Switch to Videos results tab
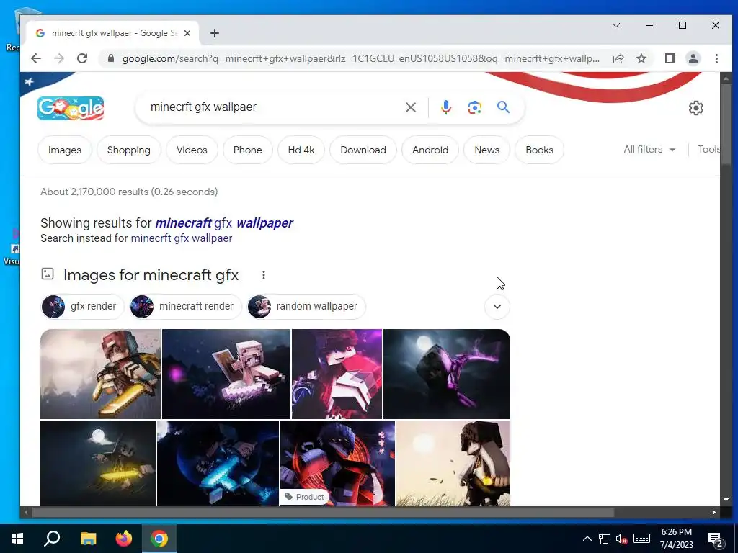 (x=192, y=150)
